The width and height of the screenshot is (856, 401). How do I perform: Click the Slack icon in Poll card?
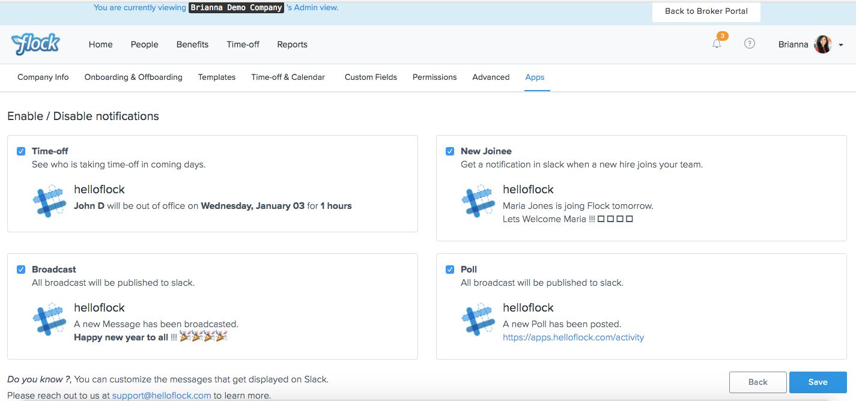(x=478, y=318)
